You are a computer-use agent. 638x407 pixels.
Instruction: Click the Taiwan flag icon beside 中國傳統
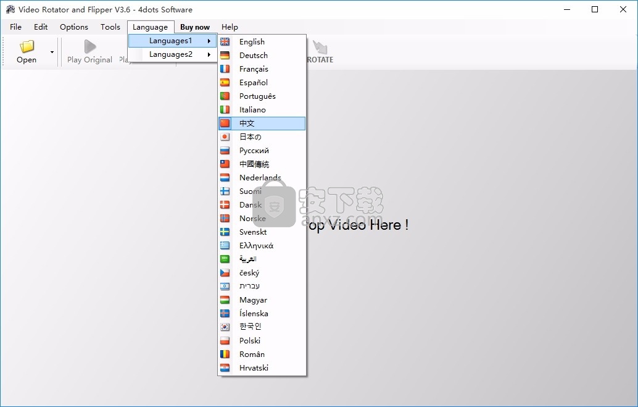225,164
